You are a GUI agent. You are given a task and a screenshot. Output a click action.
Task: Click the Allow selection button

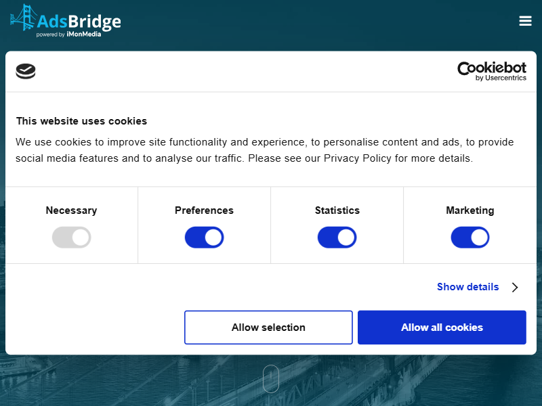pyautogui.click(x=268, y=327)
